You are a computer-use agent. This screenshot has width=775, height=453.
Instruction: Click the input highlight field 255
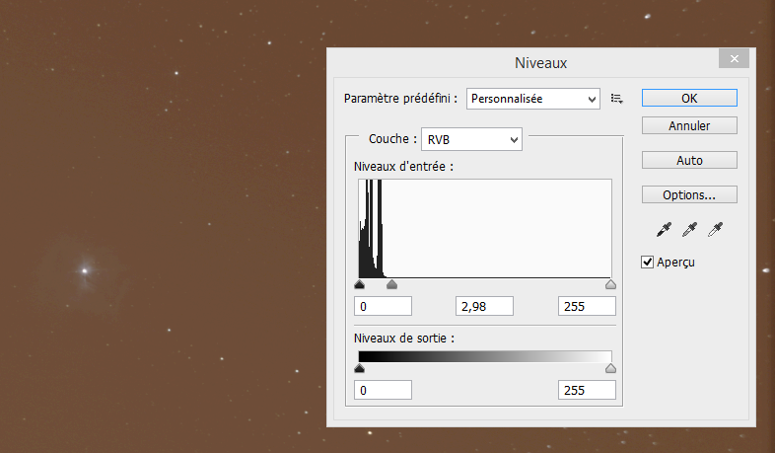(x=587, y=306)
